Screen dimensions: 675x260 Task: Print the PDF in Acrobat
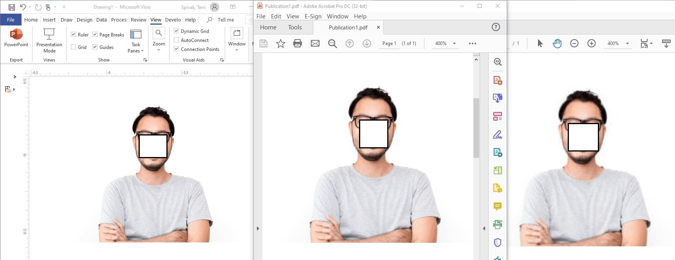(298, 43)
